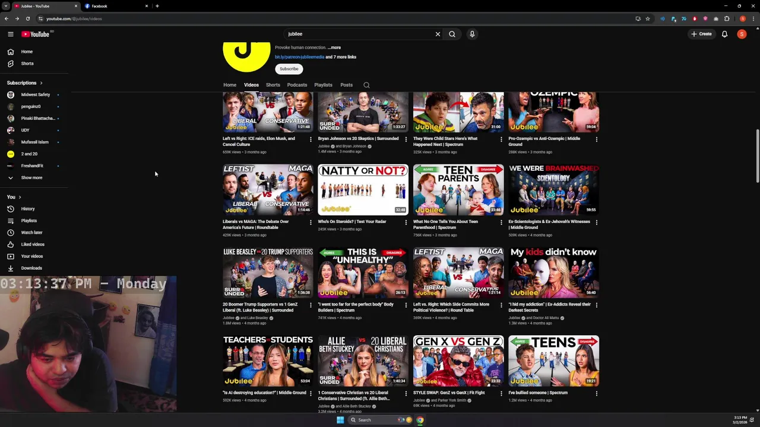Switch to the channel Shorts tab
The image size is (760, 427).
click(x=273, y=85)
